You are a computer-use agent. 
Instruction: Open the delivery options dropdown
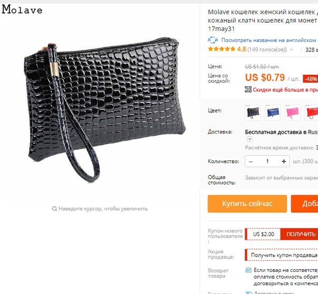click(x=250, y=139)
